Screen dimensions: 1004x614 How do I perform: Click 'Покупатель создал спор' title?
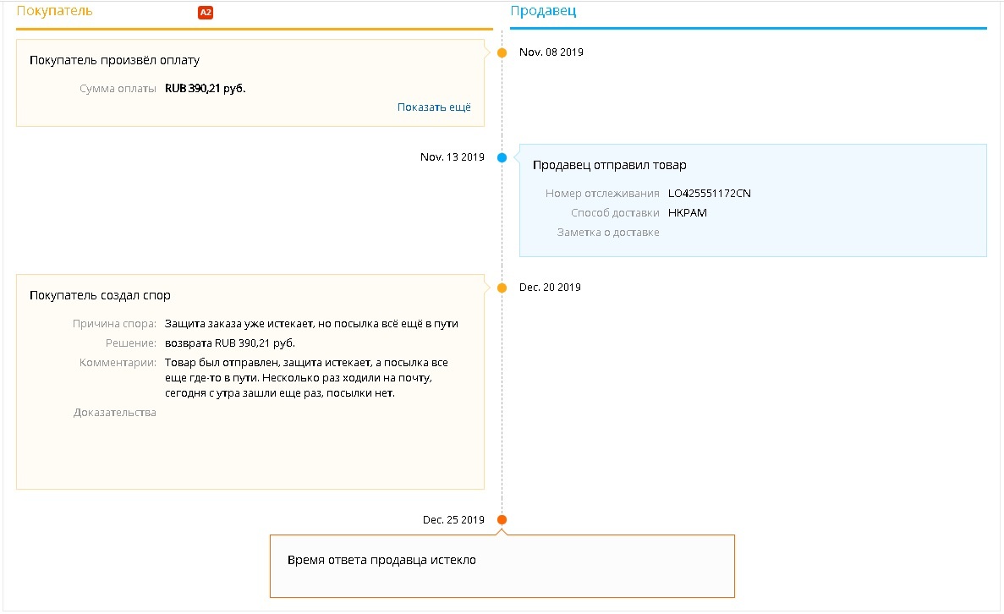[100, 295]
